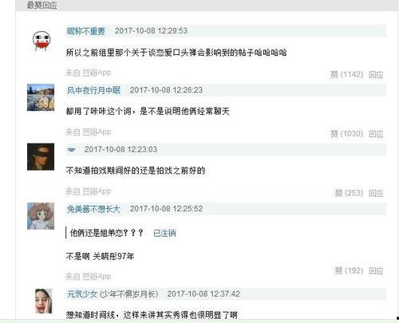Open the blindfolded man avatar

(x=41, y=157)
